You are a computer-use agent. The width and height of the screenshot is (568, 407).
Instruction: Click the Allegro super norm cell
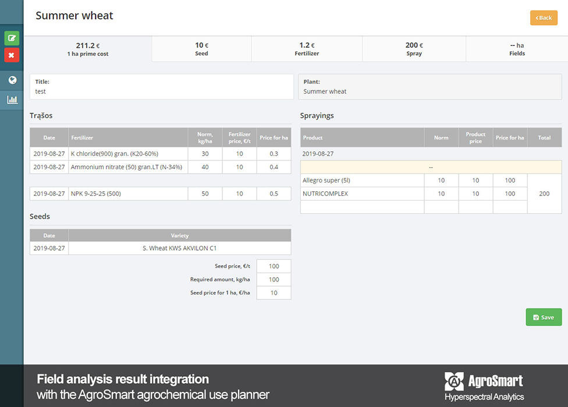tap(441, 180)
